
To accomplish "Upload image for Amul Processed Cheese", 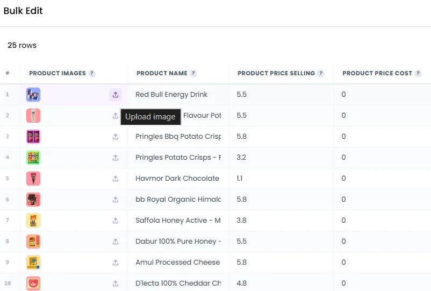I will 116,262.
